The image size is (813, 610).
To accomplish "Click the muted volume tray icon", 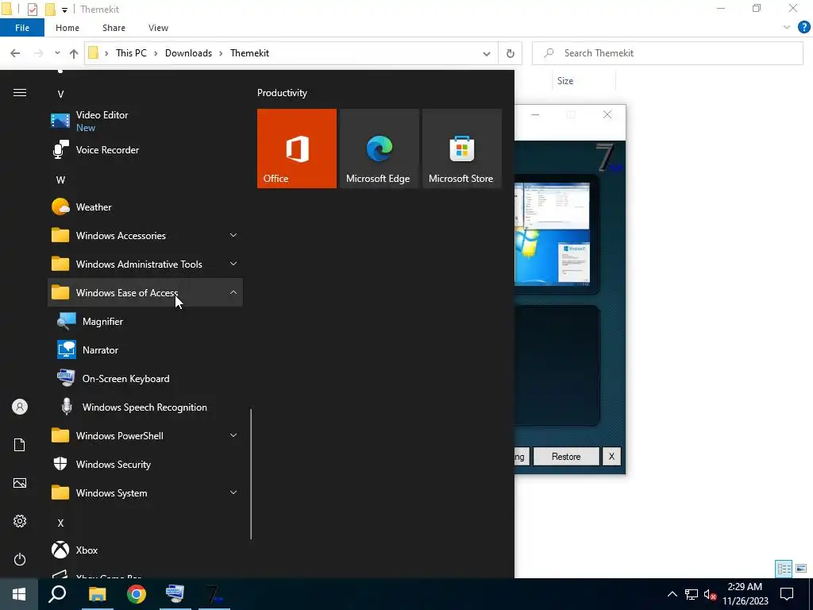I will tap(711, 594).
